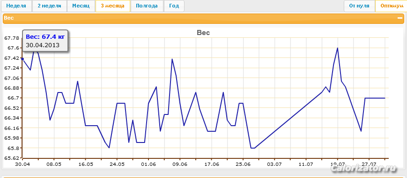
Task: Click x-axis date label 11.07
Action: tap(306, 164)
